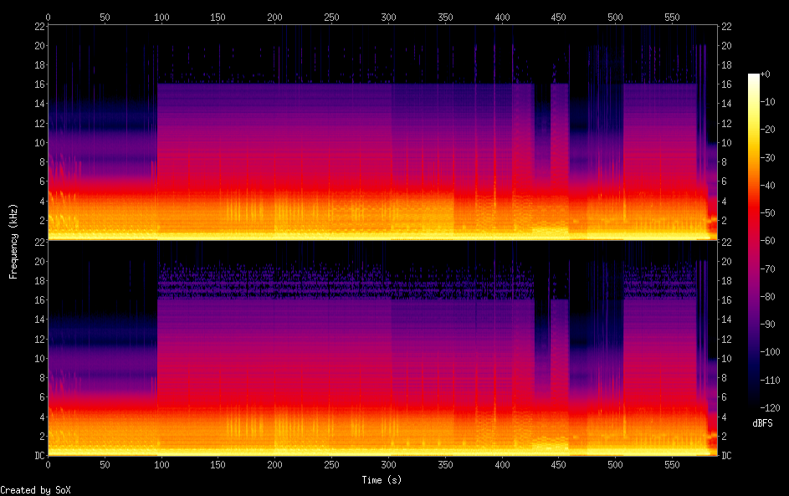Click the 0 tick on bottom time axis
This screenshot has width=789, height=496.
point(49,464)
